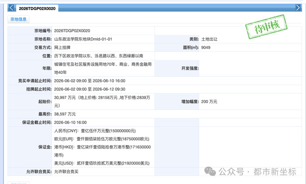Click maximum price 38,597 万元
306x184 pixels.
point(65,114)
